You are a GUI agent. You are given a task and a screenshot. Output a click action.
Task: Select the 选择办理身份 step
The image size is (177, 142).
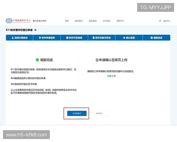19,38
